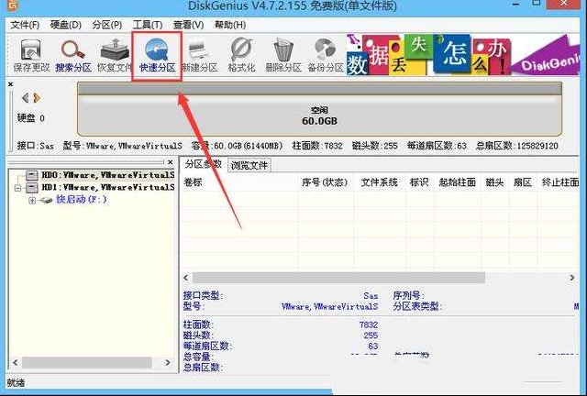This screenshot has width=587, height=396.
Task: Click the partition table horizontal scrollbar thumb
Action: tap(338, 278)
